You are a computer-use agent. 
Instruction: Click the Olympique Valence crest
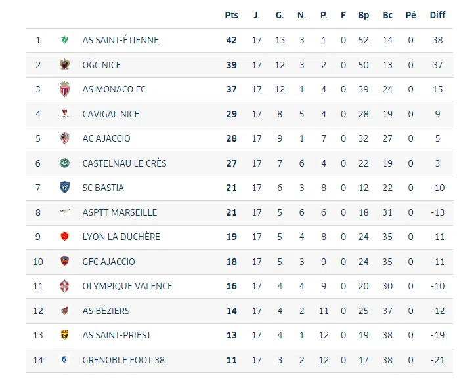64,286
